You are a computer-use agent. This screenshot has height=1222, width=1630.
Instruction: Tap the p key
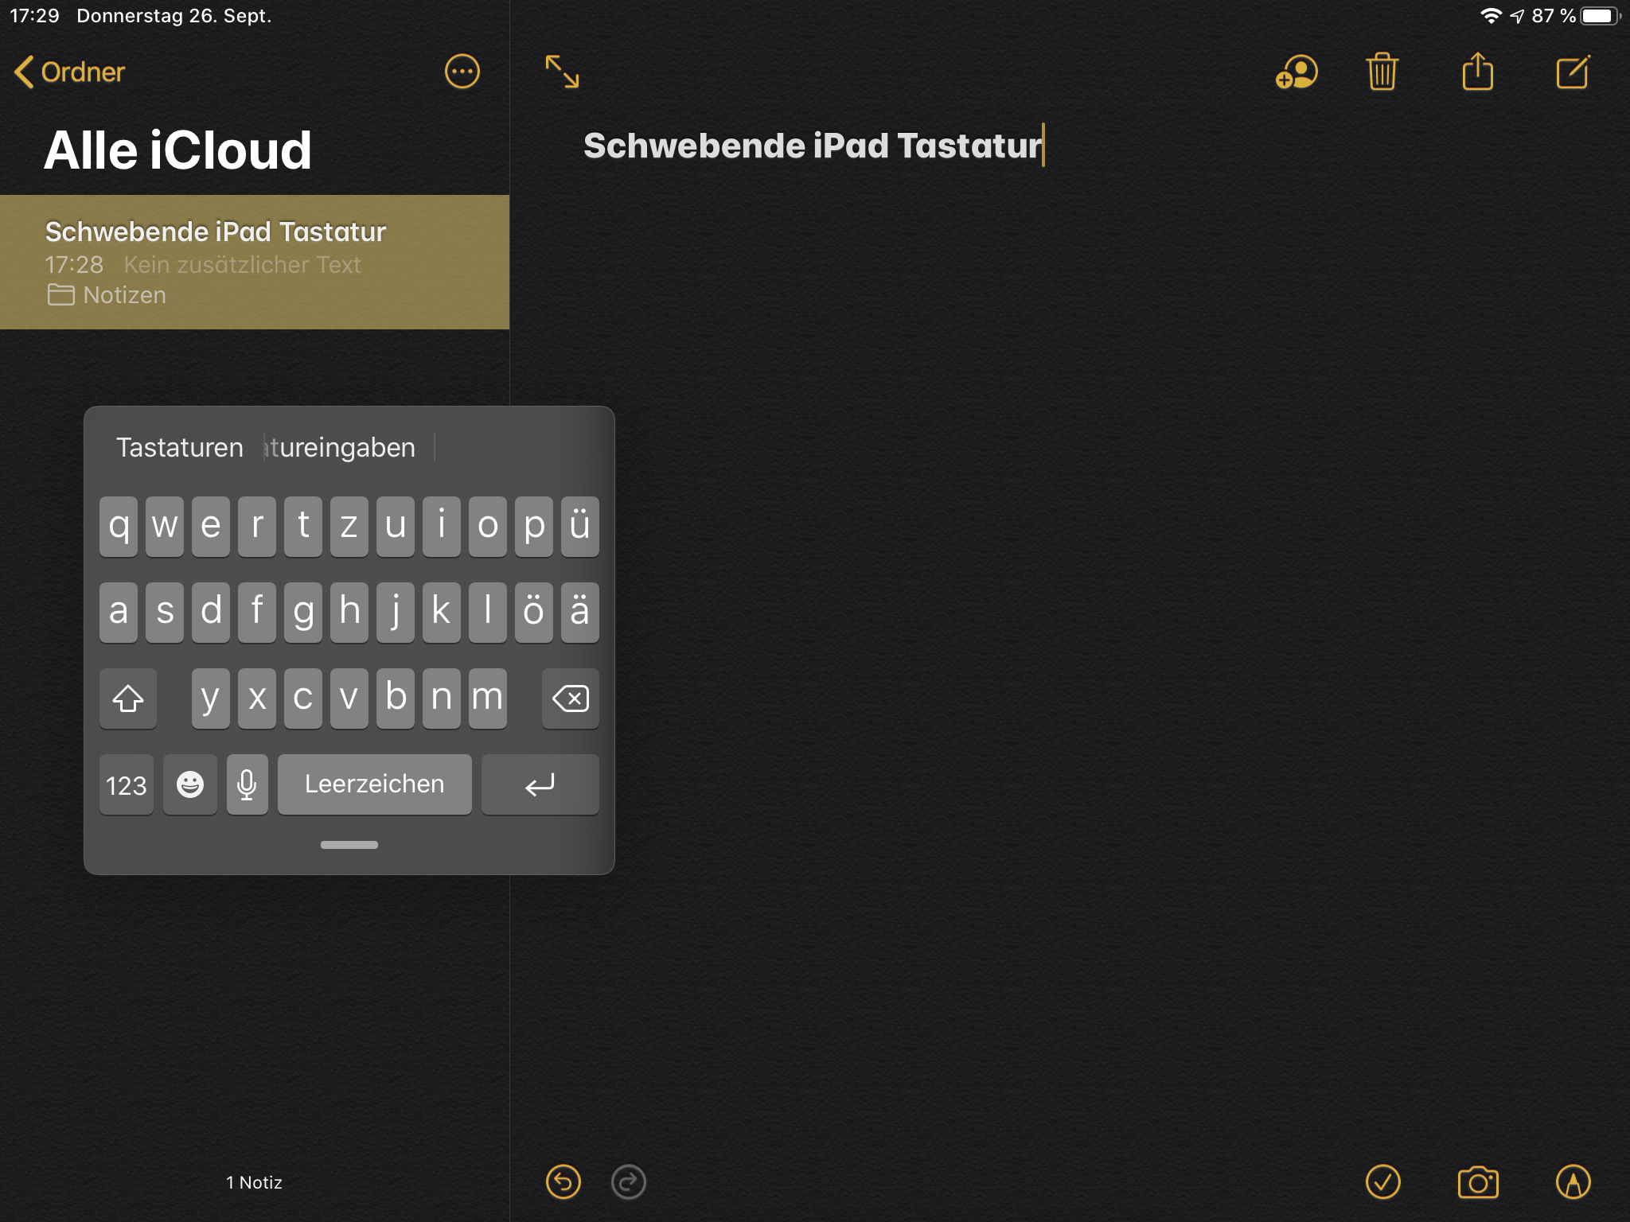[x=534, y=527]
